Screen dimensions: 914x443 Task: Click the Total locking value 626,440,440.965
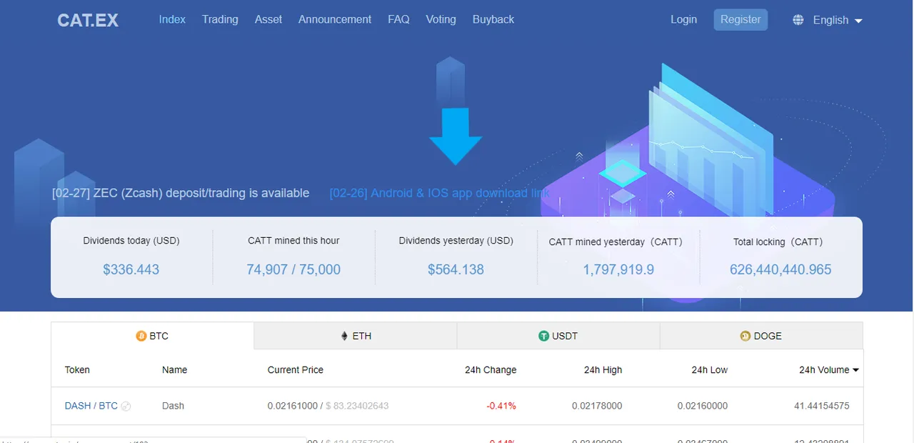tap(780, 269)
